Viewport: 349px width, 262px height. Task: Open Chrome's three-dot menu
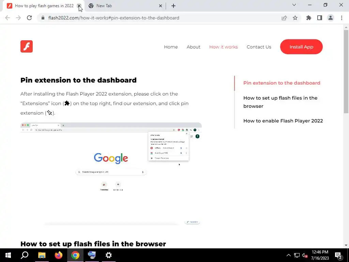click(342, 18)
